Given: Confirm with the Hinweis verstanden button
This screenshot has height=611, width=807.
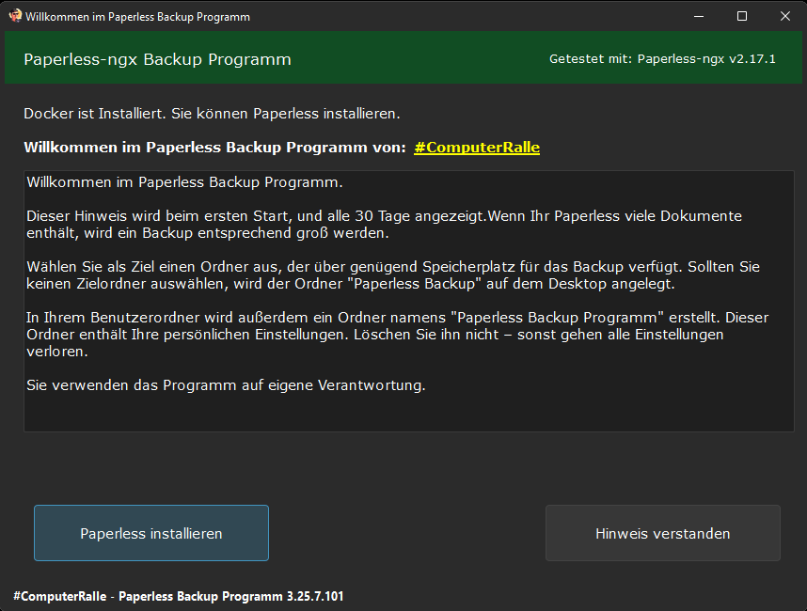Looking at the screenshot, I should (x=662, y=533).
